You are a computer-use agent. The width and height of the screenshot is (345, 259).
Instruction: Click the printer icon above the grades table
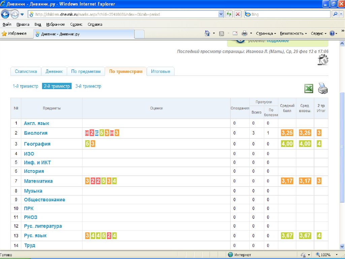pos(323,88)
